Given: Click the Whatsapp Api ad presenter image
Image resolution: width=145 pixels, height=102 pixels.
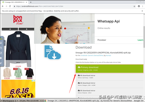Looking at the screenshot, I should coord(64,29).
